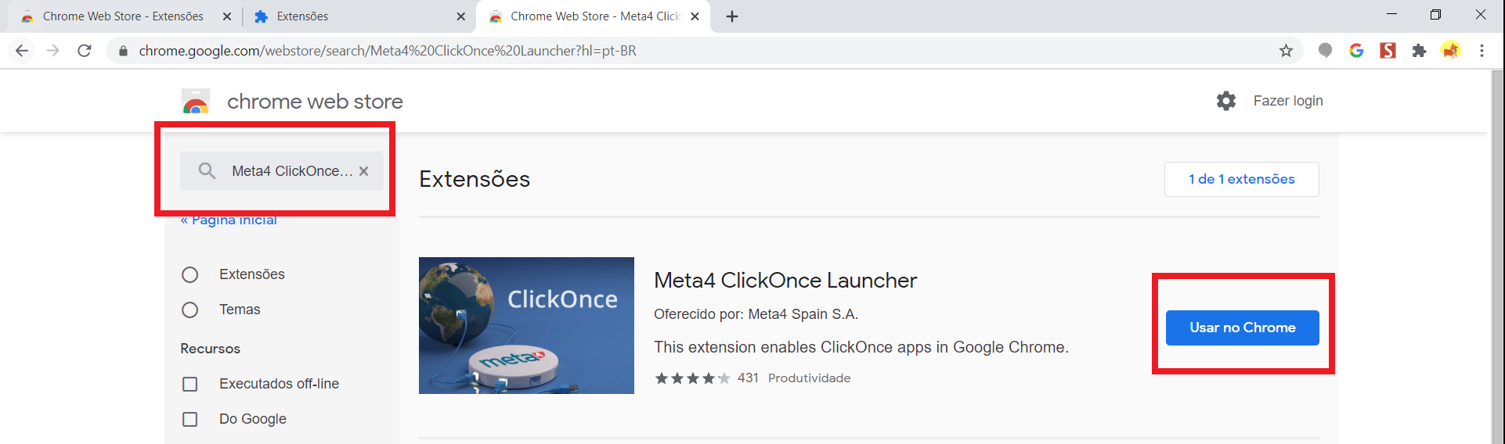Viewport: 1505px width, 444px height.
Task: Close the Extensões tab
Action: [460, 16]
